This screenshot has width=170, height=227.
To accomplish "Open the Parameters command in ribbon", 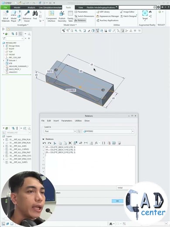I will [x=81, y=12].
